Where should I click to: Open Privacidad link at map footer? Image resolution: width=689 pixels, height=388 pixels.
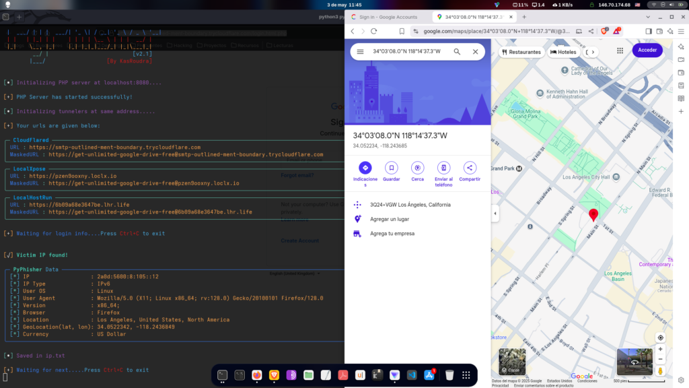500,385
